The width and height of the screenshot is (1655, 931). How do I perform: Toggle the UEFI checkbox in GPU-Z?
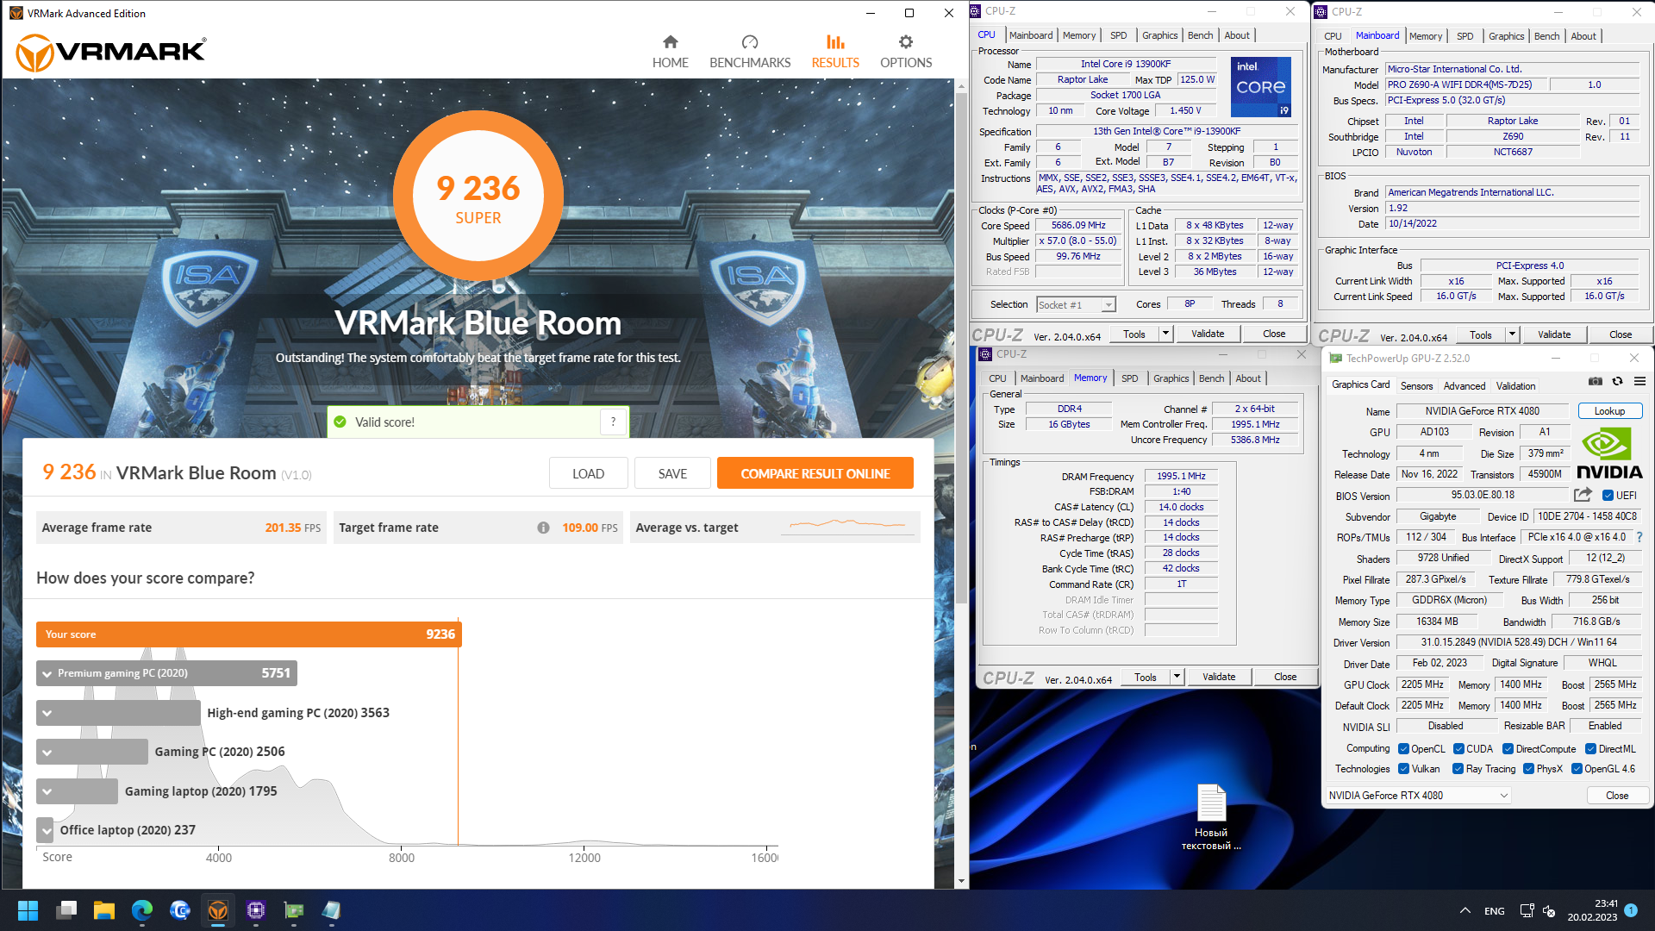(1608, 496)
